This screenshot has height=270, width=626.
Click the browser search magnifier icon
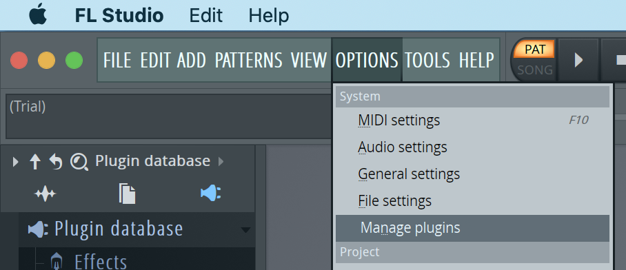[x=79, y=163]
